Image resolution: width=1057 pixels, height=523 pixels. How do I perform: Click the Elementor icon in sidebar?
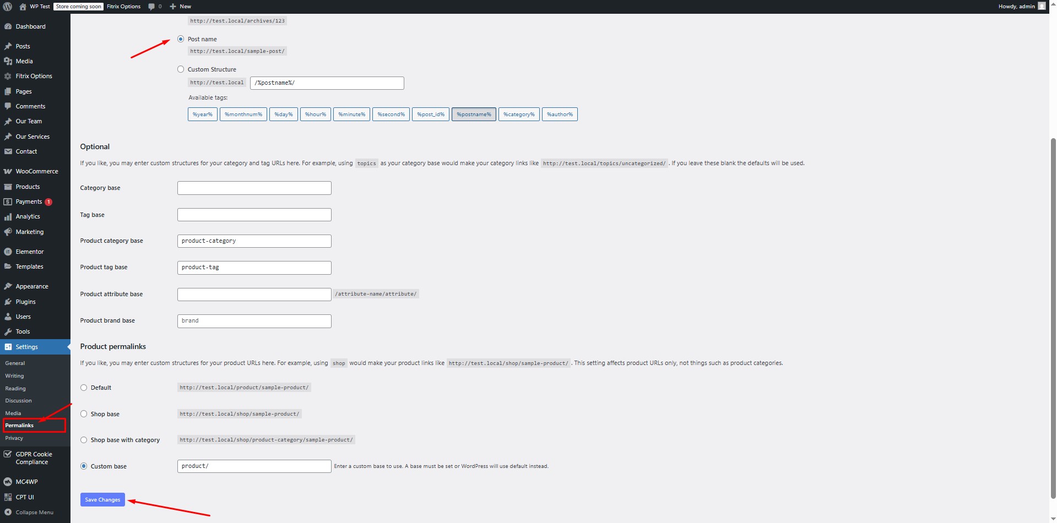pyautogui.click(x=8, y=252)
